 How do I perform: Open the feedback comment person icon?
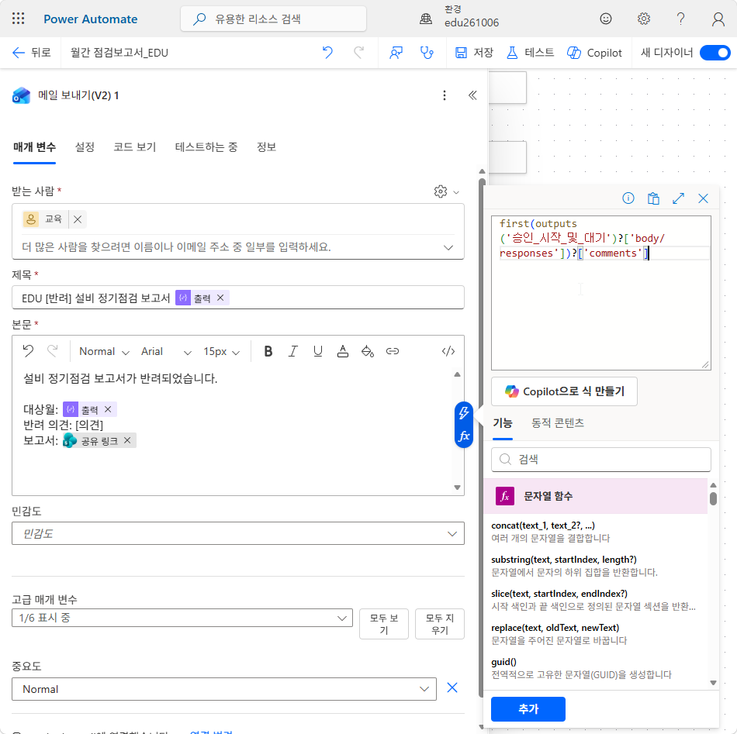396,53
